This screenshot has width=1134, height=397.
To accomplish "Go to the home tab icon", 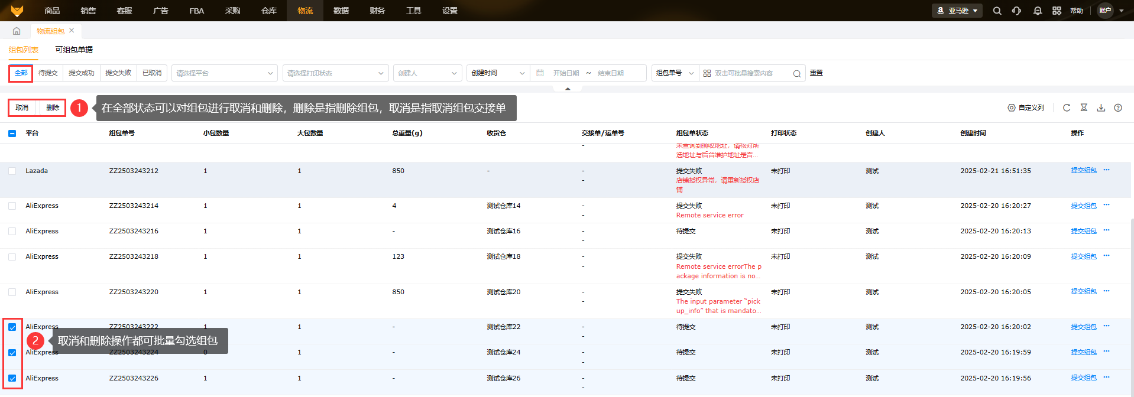I will tap(17, 31).
